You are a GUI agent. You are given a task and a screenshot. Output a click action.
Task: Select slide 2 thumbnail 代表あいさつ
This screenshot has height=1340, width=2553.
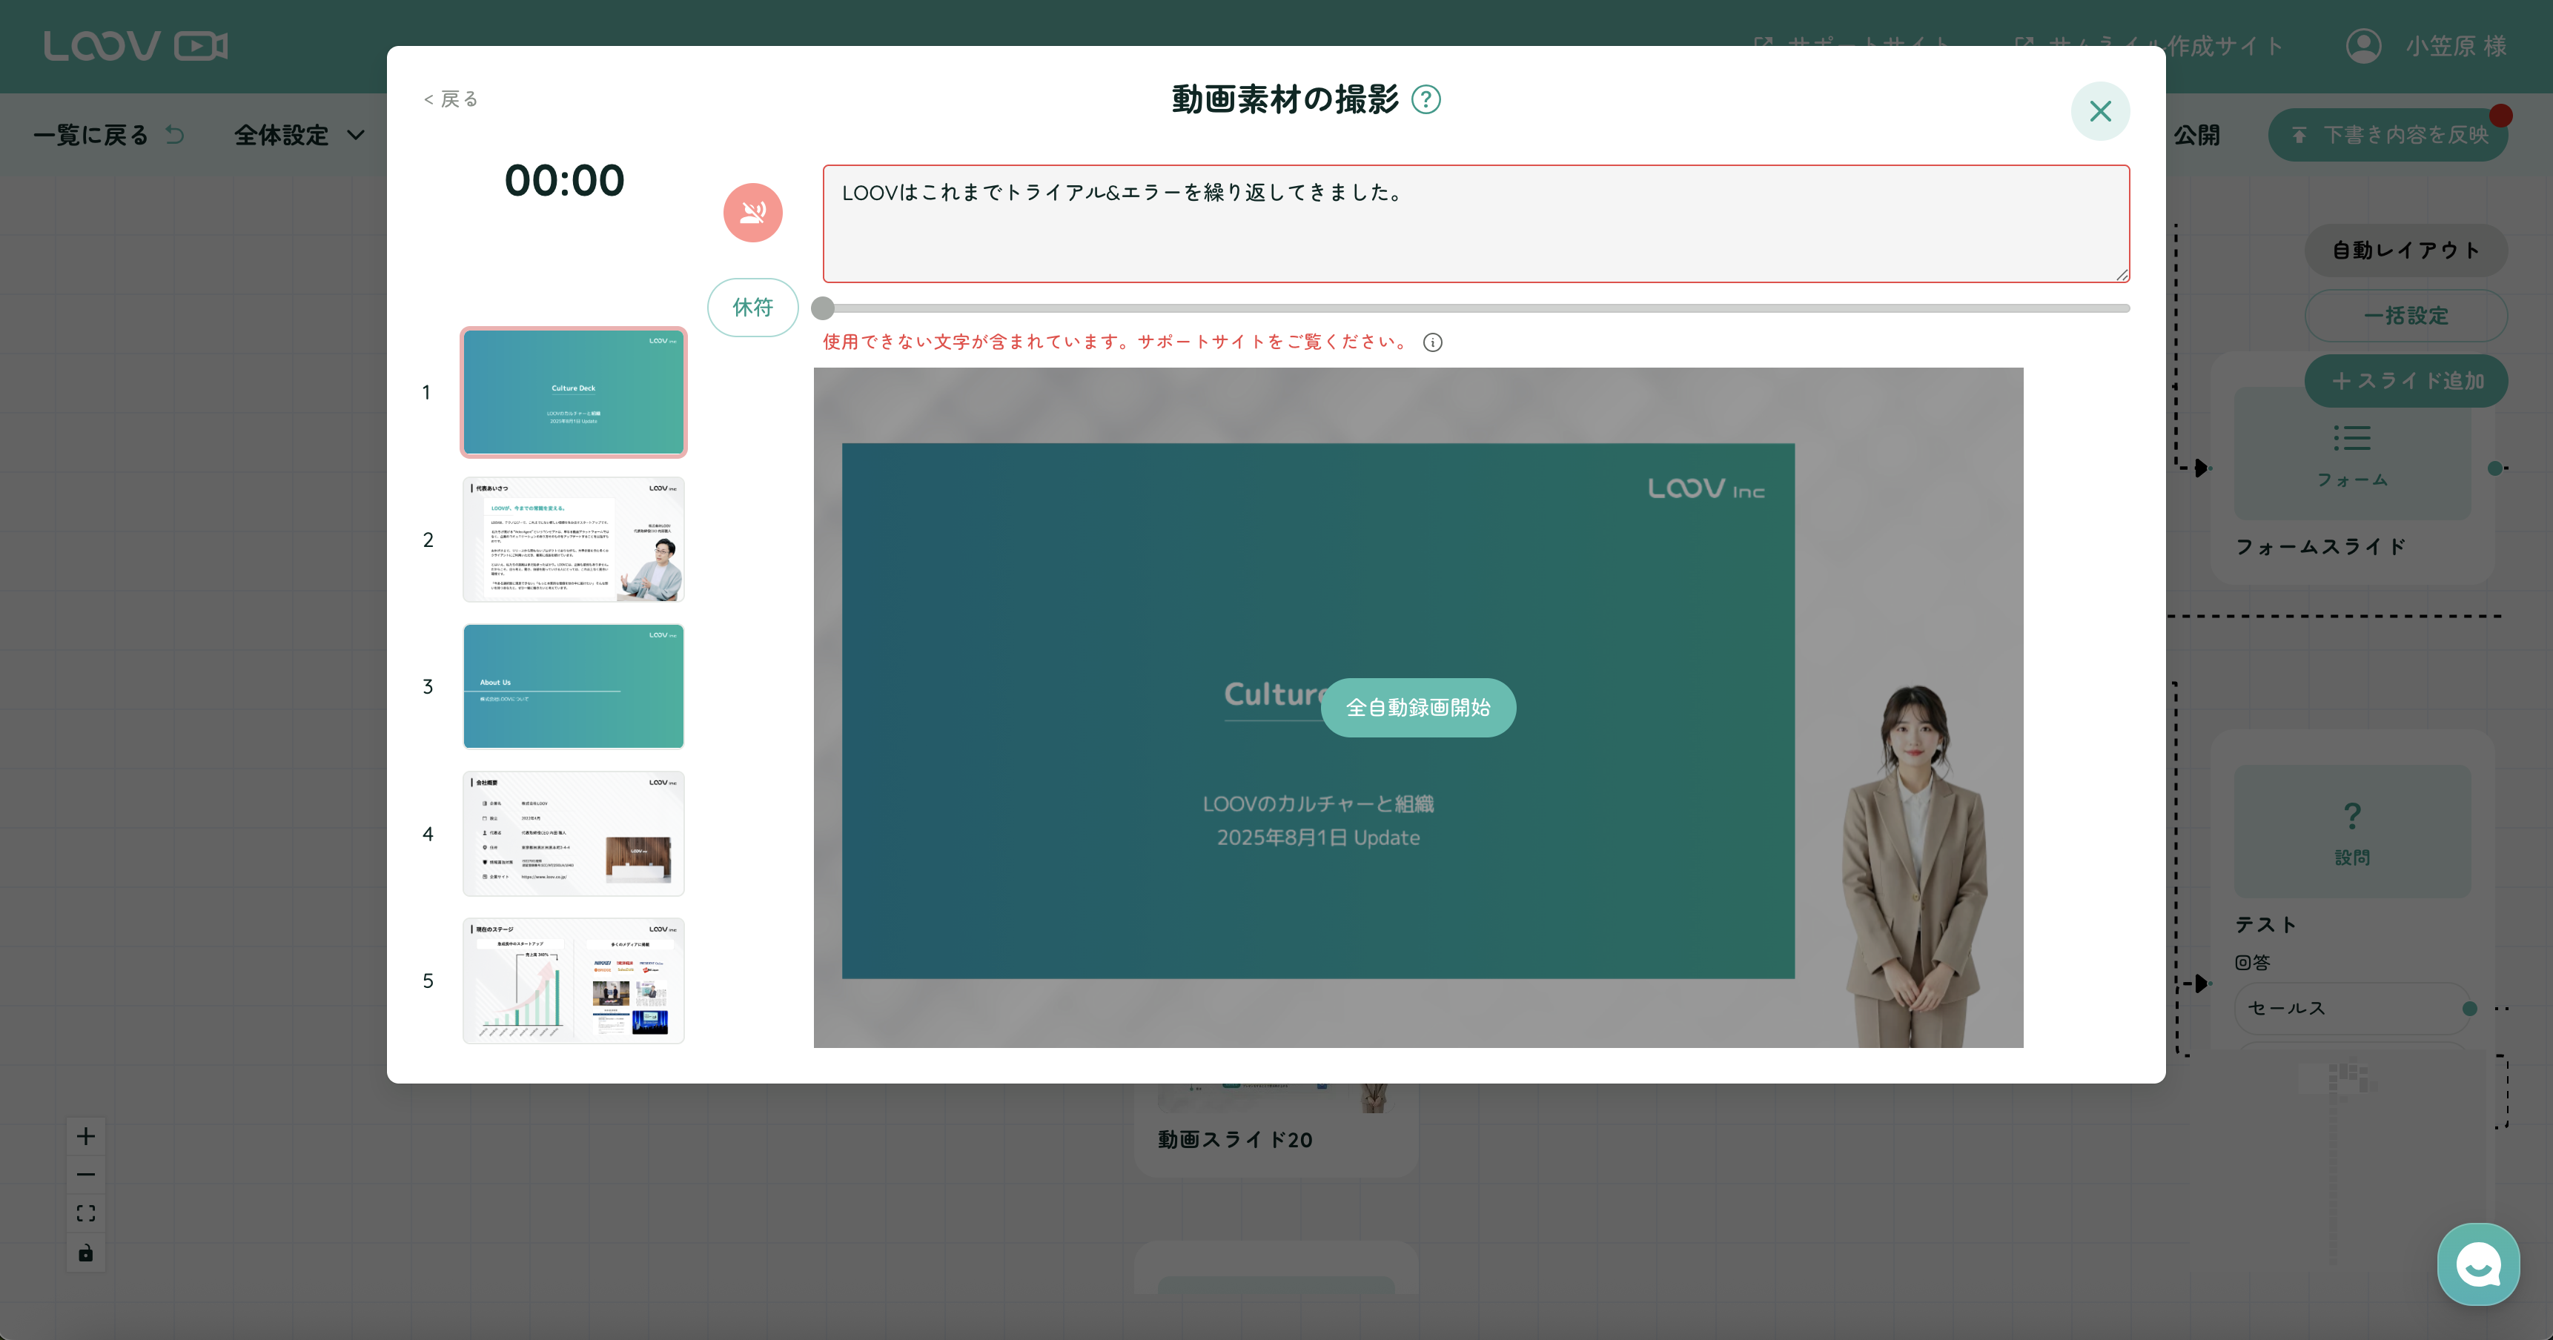click(x=573, y=540)
